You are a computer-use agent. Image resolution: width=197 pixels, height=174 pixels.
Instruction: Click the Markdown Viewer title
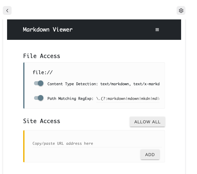tap(48, 30)
